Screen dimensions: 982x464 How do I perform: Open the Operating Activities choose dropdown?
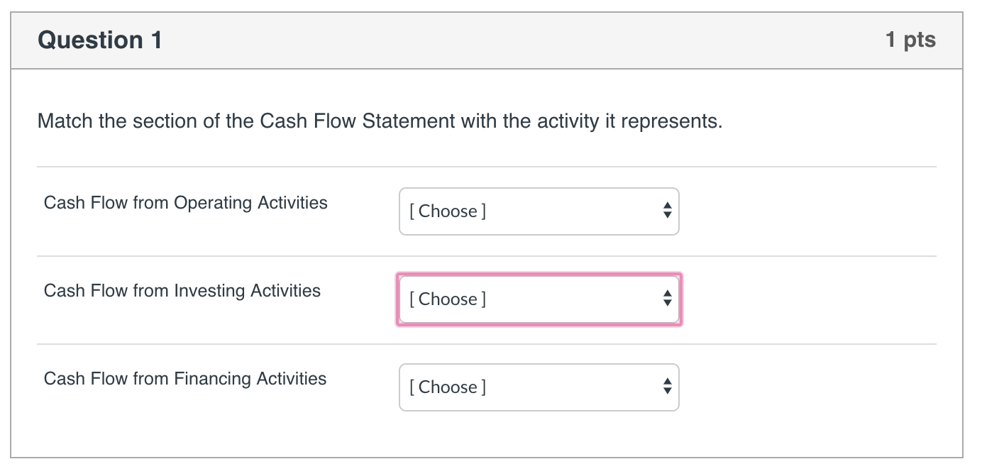539,211
